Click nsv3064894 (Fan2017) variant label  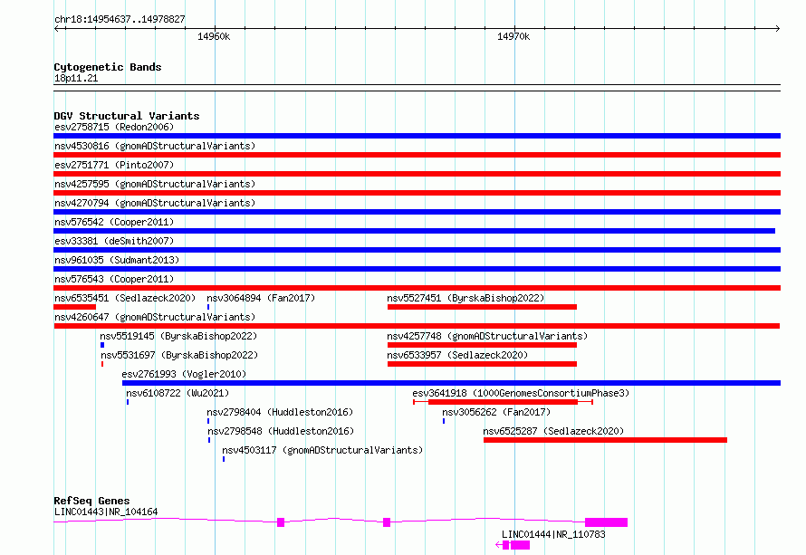pyautogui.click(x=261, y=298)
